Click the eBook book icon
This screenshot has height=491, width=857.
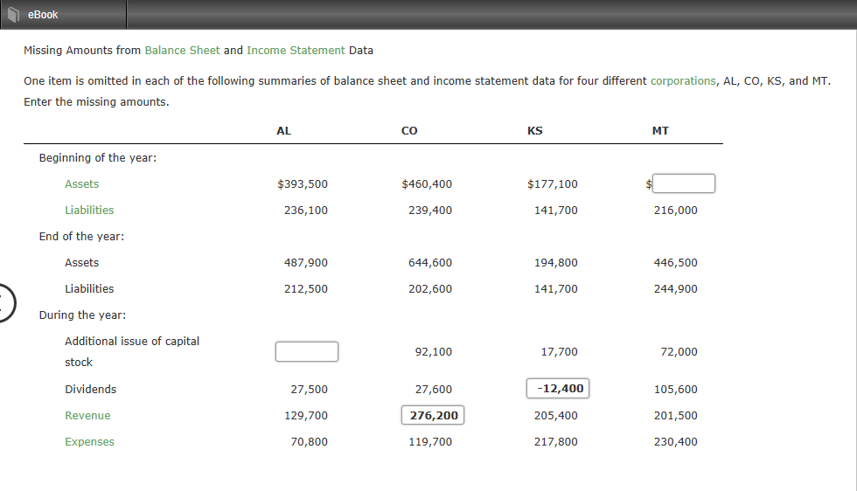click(14, 16)
